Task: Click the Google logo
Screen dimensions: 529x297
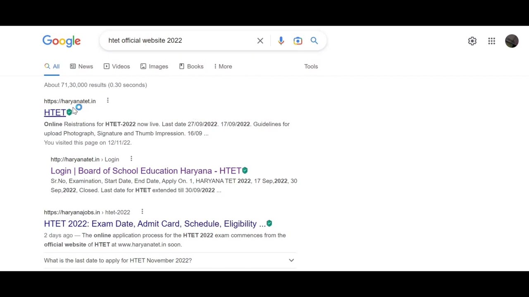Action: 61,41
